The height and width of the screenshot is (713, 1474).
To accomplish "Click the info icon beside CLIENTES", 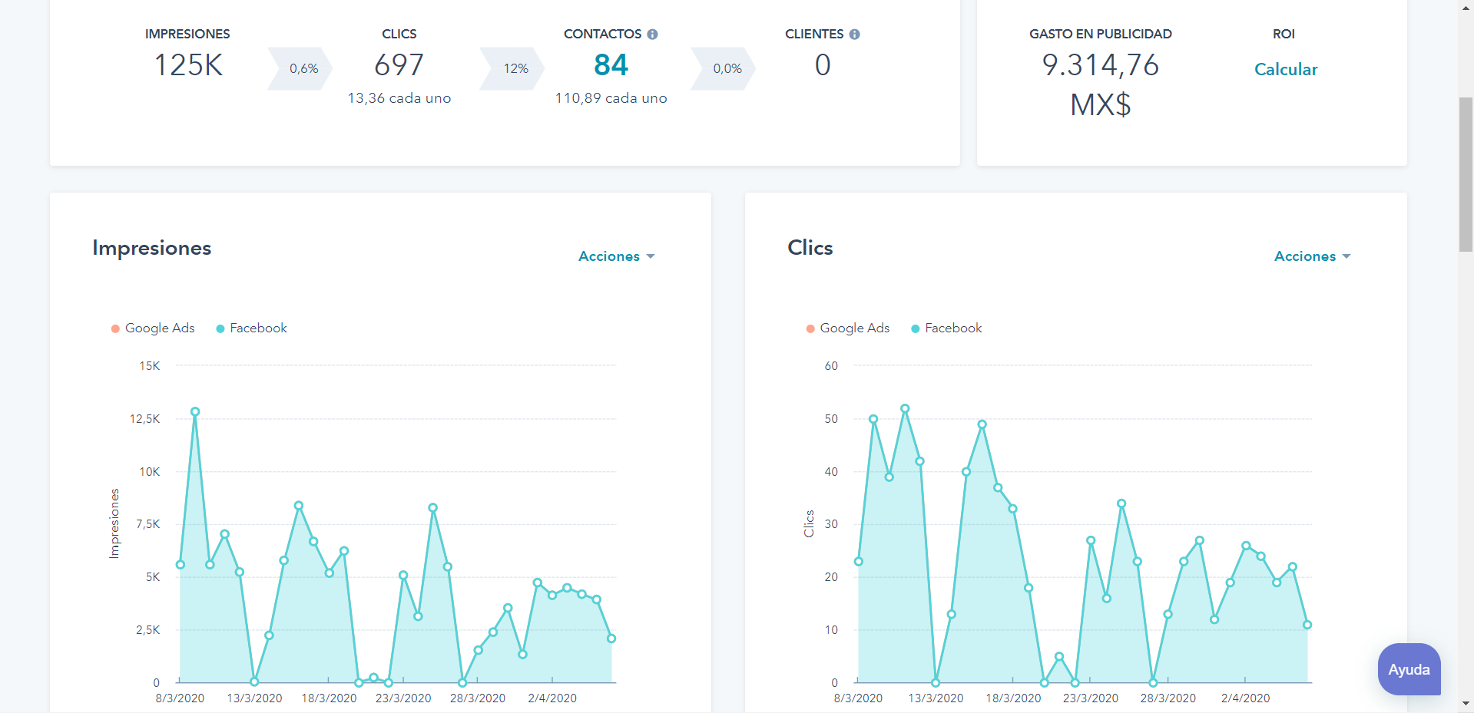I will [x=854, y=35].
